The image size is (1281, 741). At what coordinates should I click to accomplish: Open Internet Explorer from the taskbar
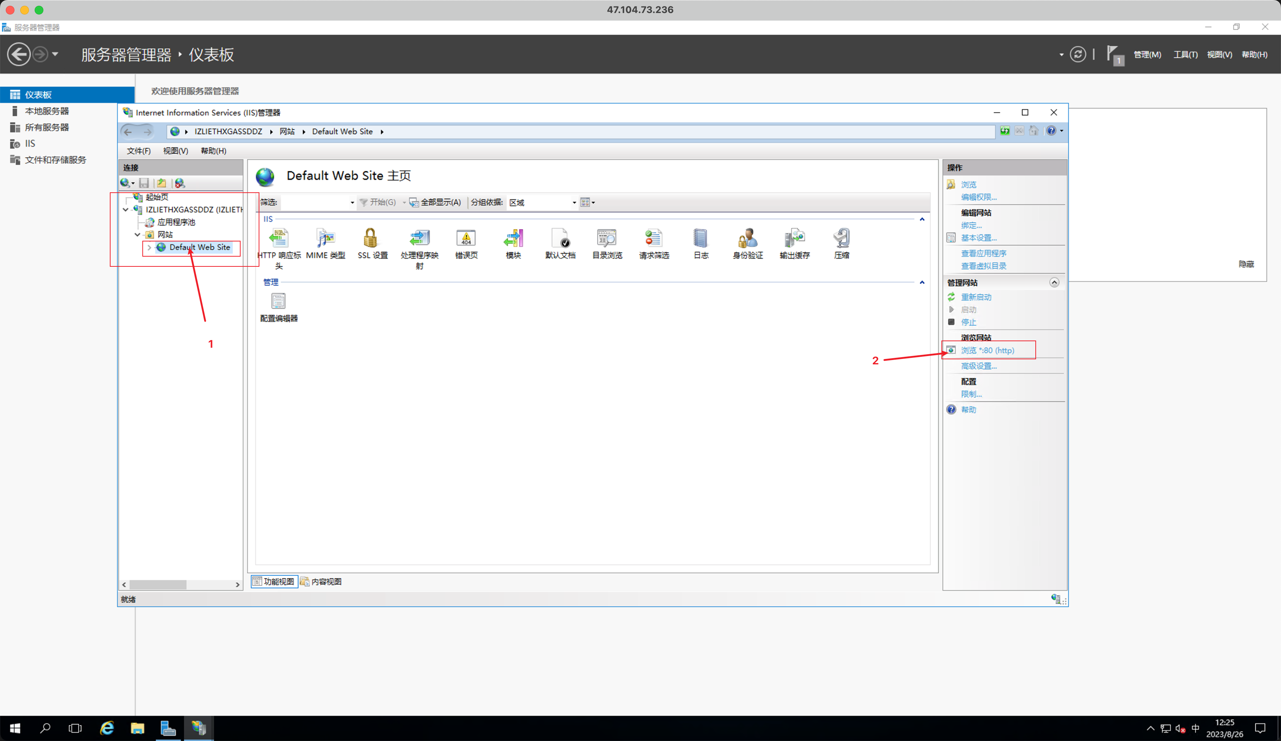[x=107, y=728]
